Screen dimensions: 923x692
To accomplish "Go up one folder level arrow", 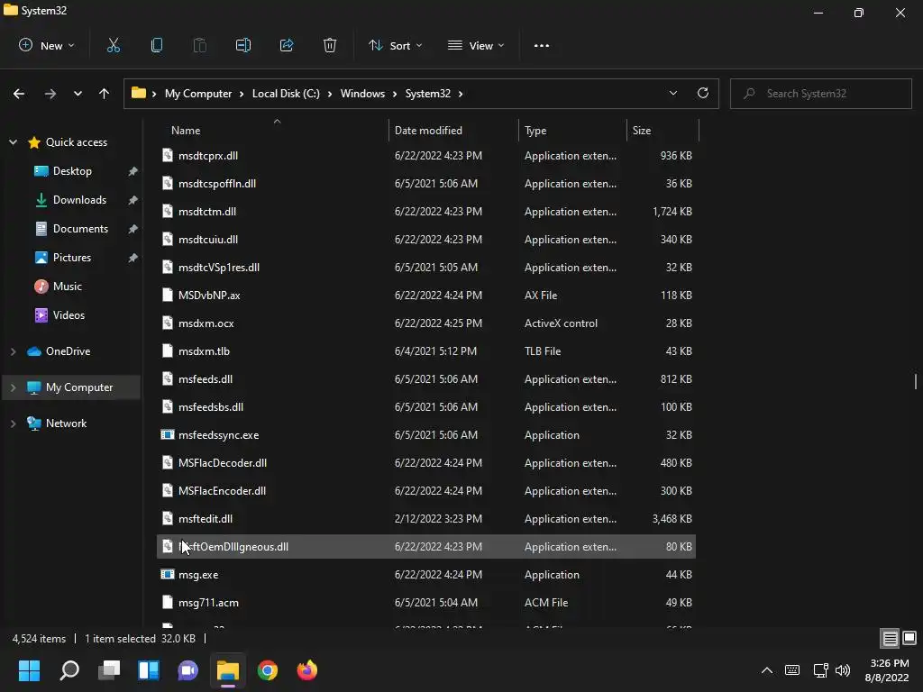I will click(105, 94).
